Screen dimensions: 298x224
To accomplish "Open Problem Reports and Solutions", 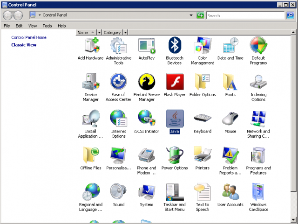I will click(230, 161).
